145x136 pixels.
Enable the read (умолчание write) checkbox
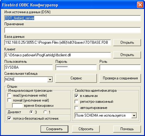tap(10, 95)
